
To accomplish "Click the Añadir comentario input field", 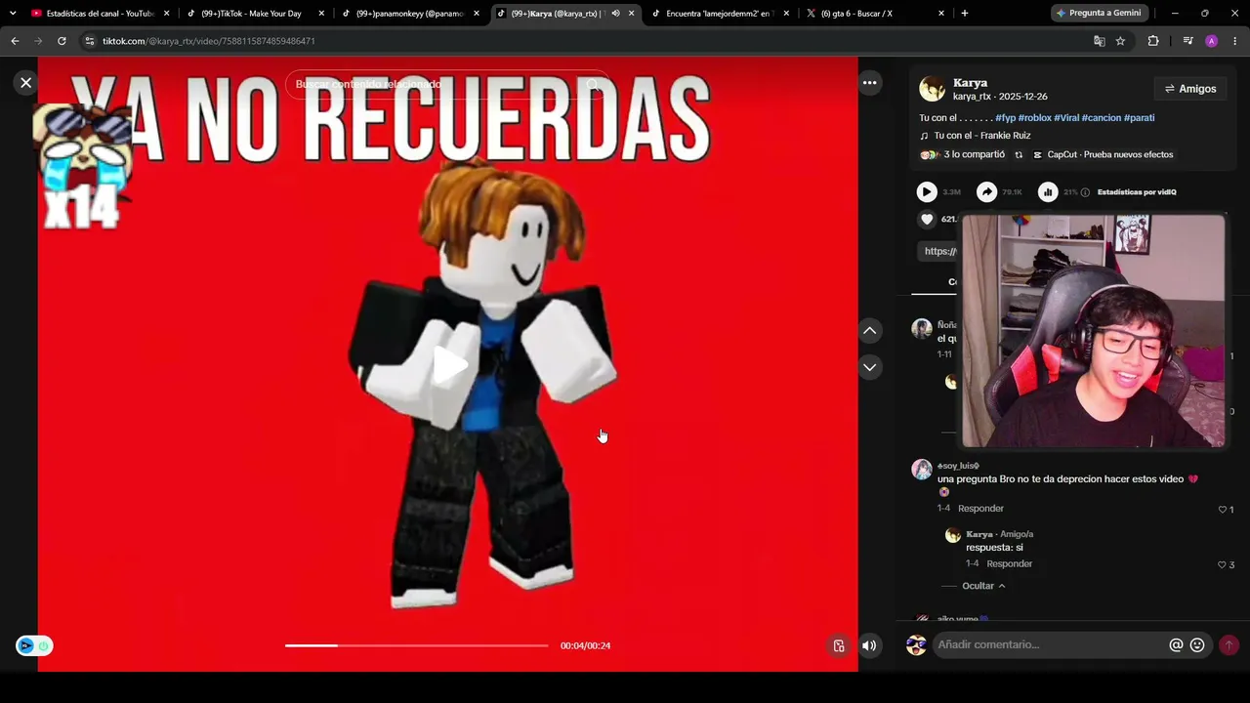I will coord(1051,644).
